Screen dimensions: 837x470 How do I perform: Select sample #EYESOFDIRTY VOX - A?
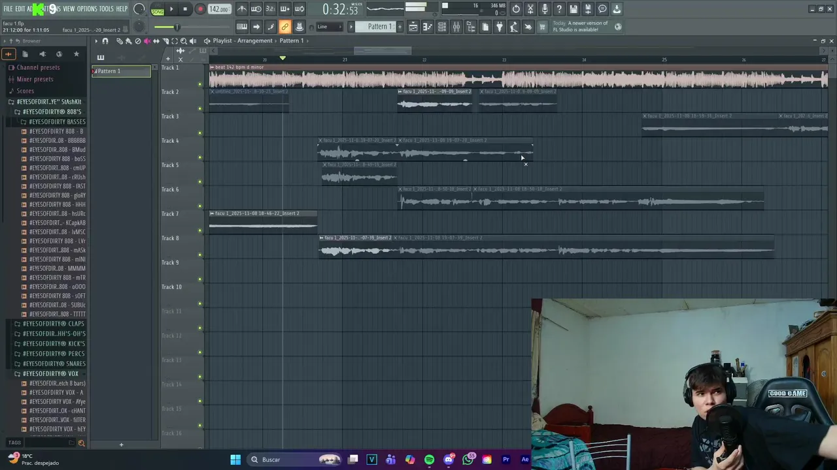[x=56, y=392]
